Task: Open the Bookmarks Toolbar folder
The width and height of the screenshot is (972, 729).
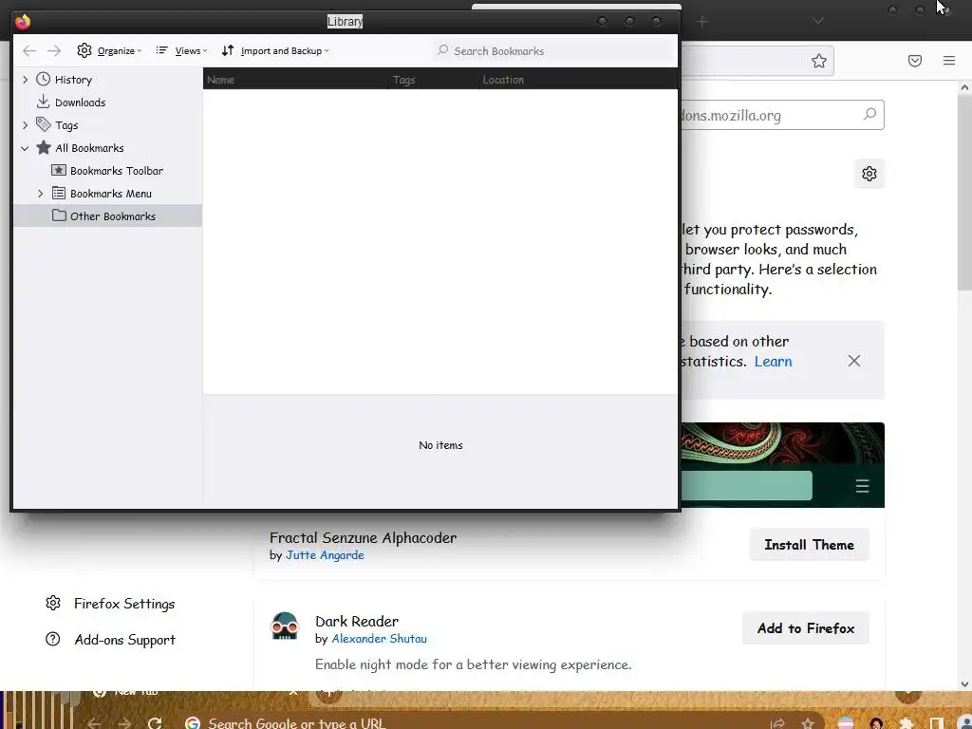Action: click(x=117, y=171)
